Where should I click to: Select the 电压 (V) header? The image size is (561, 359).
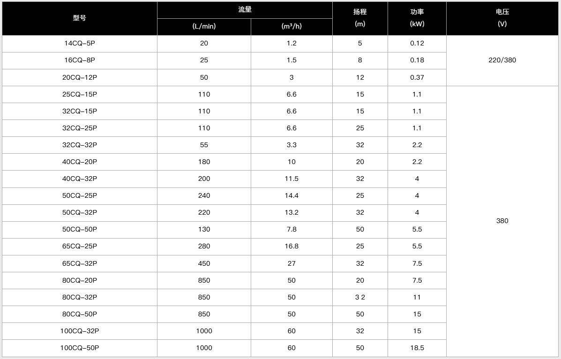(502, 18)
